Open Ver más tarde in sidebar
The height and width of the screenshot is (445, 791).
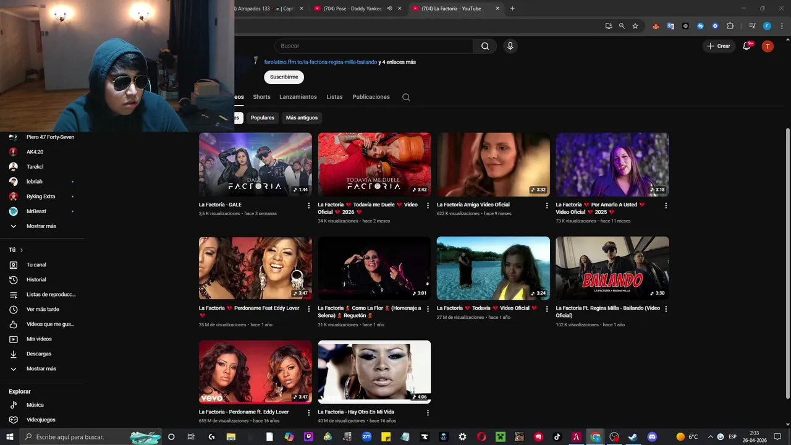[43, 309]
